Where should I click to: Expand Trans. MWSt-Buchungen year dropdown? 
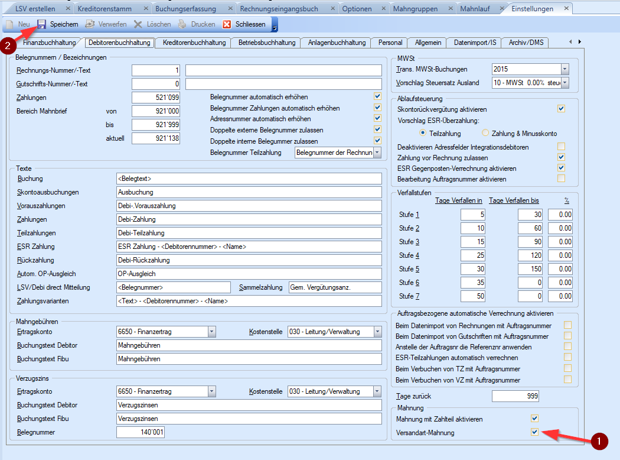point(564,69)
